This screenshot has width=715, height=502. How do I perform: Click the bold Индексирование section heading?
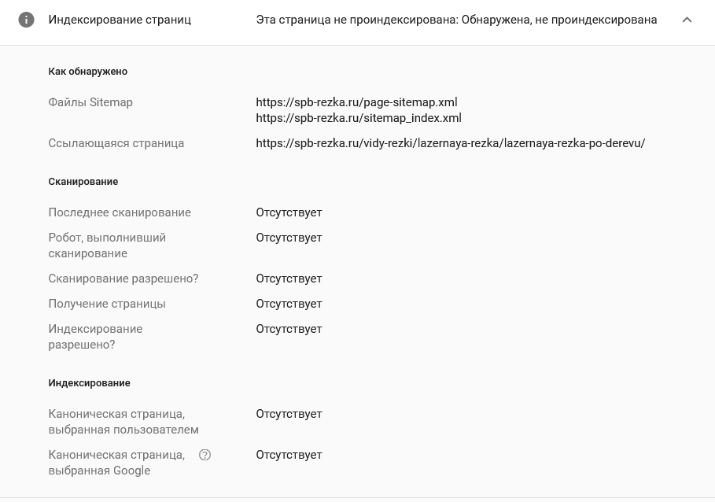(x=90, y=383)
